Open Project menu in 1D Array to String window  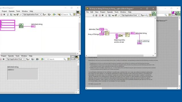pos(103,12)
